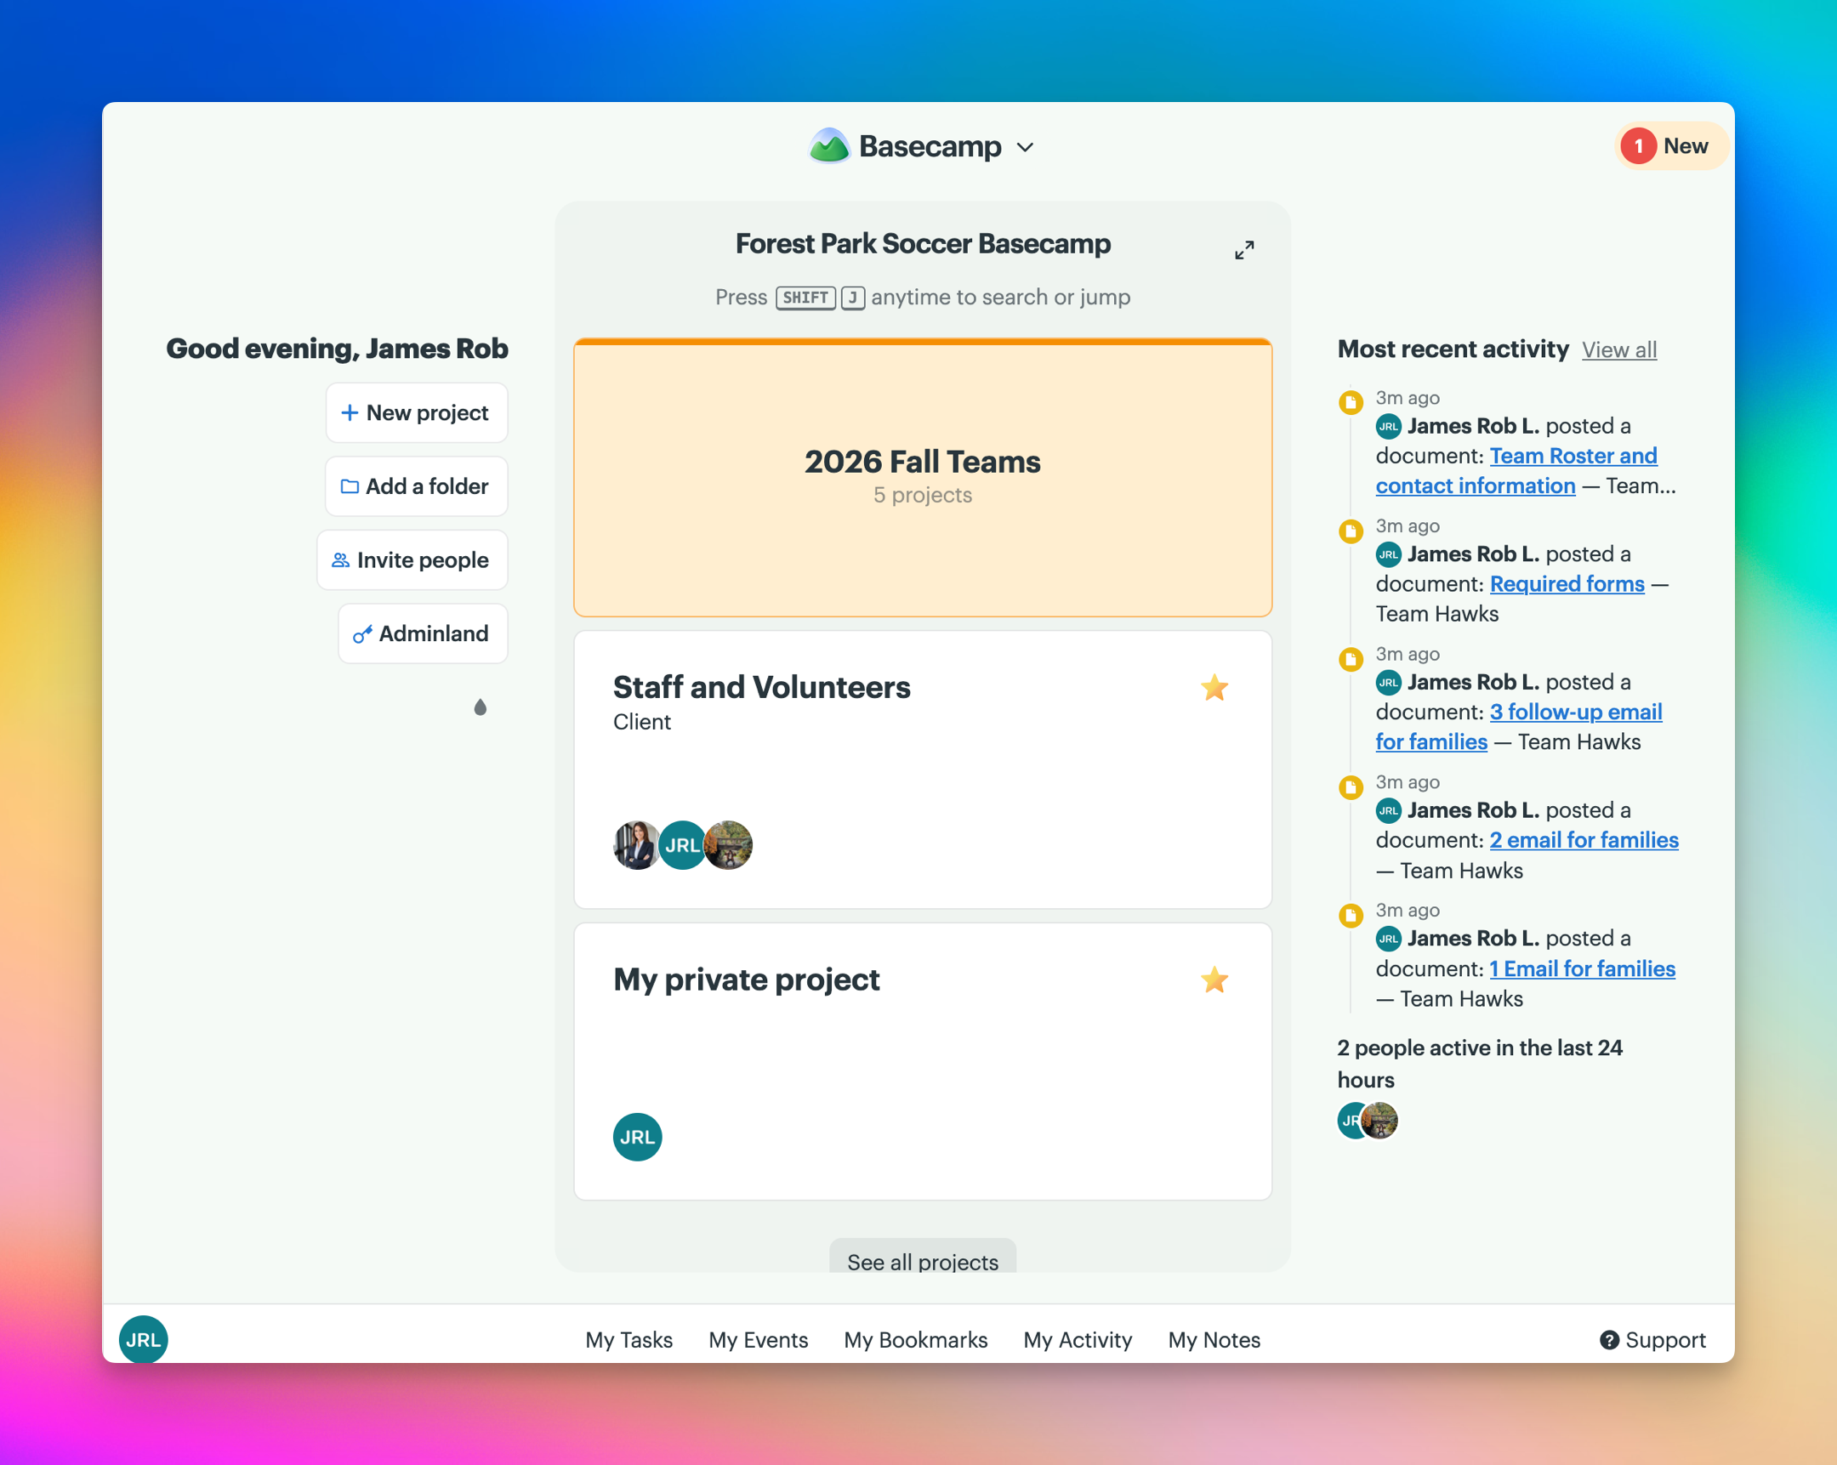Go to My Bookmarks

pyautogui.click(x=916, y=1340)
